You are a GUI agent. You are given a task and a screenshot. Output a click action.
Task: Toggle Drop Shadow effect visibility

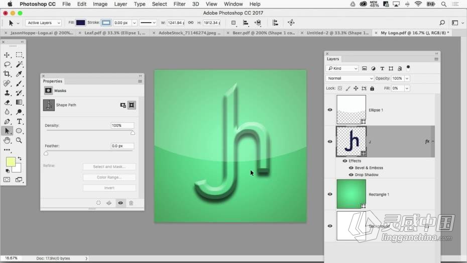(351, 174)
